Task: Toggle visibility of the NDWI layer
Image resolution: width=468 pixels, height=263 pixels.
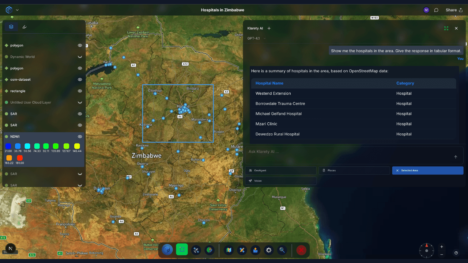Action: pos(80,137)
